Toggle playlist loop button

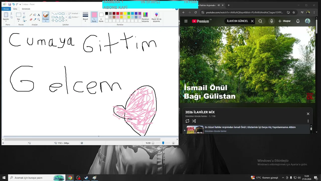(x=187, y=121)
